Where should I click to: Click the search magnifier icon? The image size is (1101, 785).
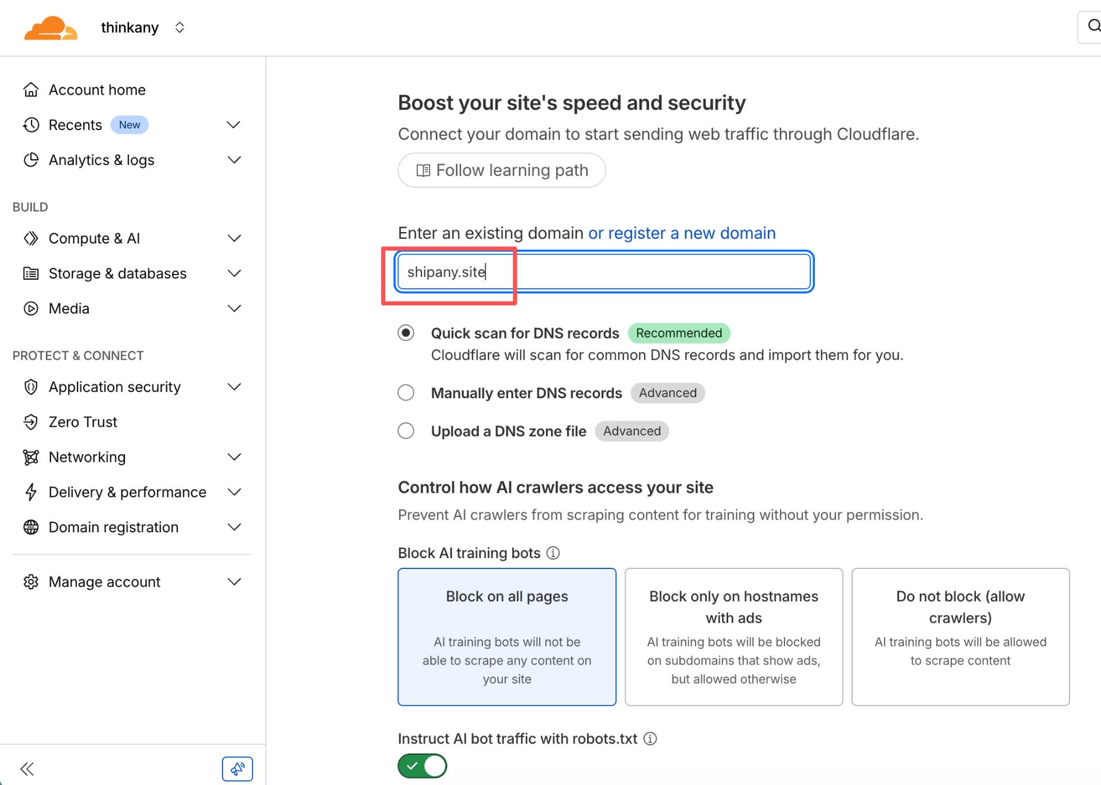pyautogui.click(x=1094, y=26)
